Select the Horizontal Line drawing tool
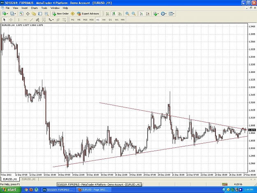257x193 pixels. (x=25, y=20)
